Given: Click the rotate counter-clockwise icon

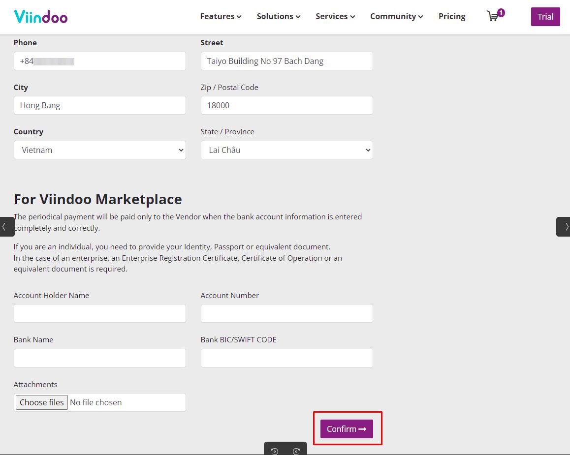Looking at the screenshot, I should [x=275, y=451].
